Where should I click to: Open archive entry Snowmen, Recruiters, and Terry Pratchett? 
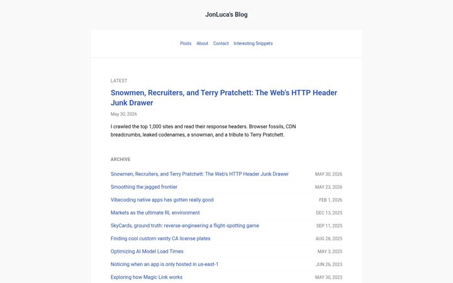(x=199, y=174)
